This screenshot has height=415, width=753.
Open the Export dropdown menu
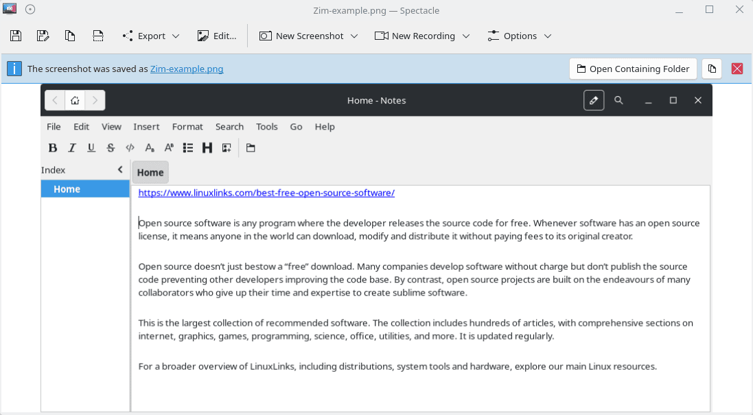click(x=151, y=36)
